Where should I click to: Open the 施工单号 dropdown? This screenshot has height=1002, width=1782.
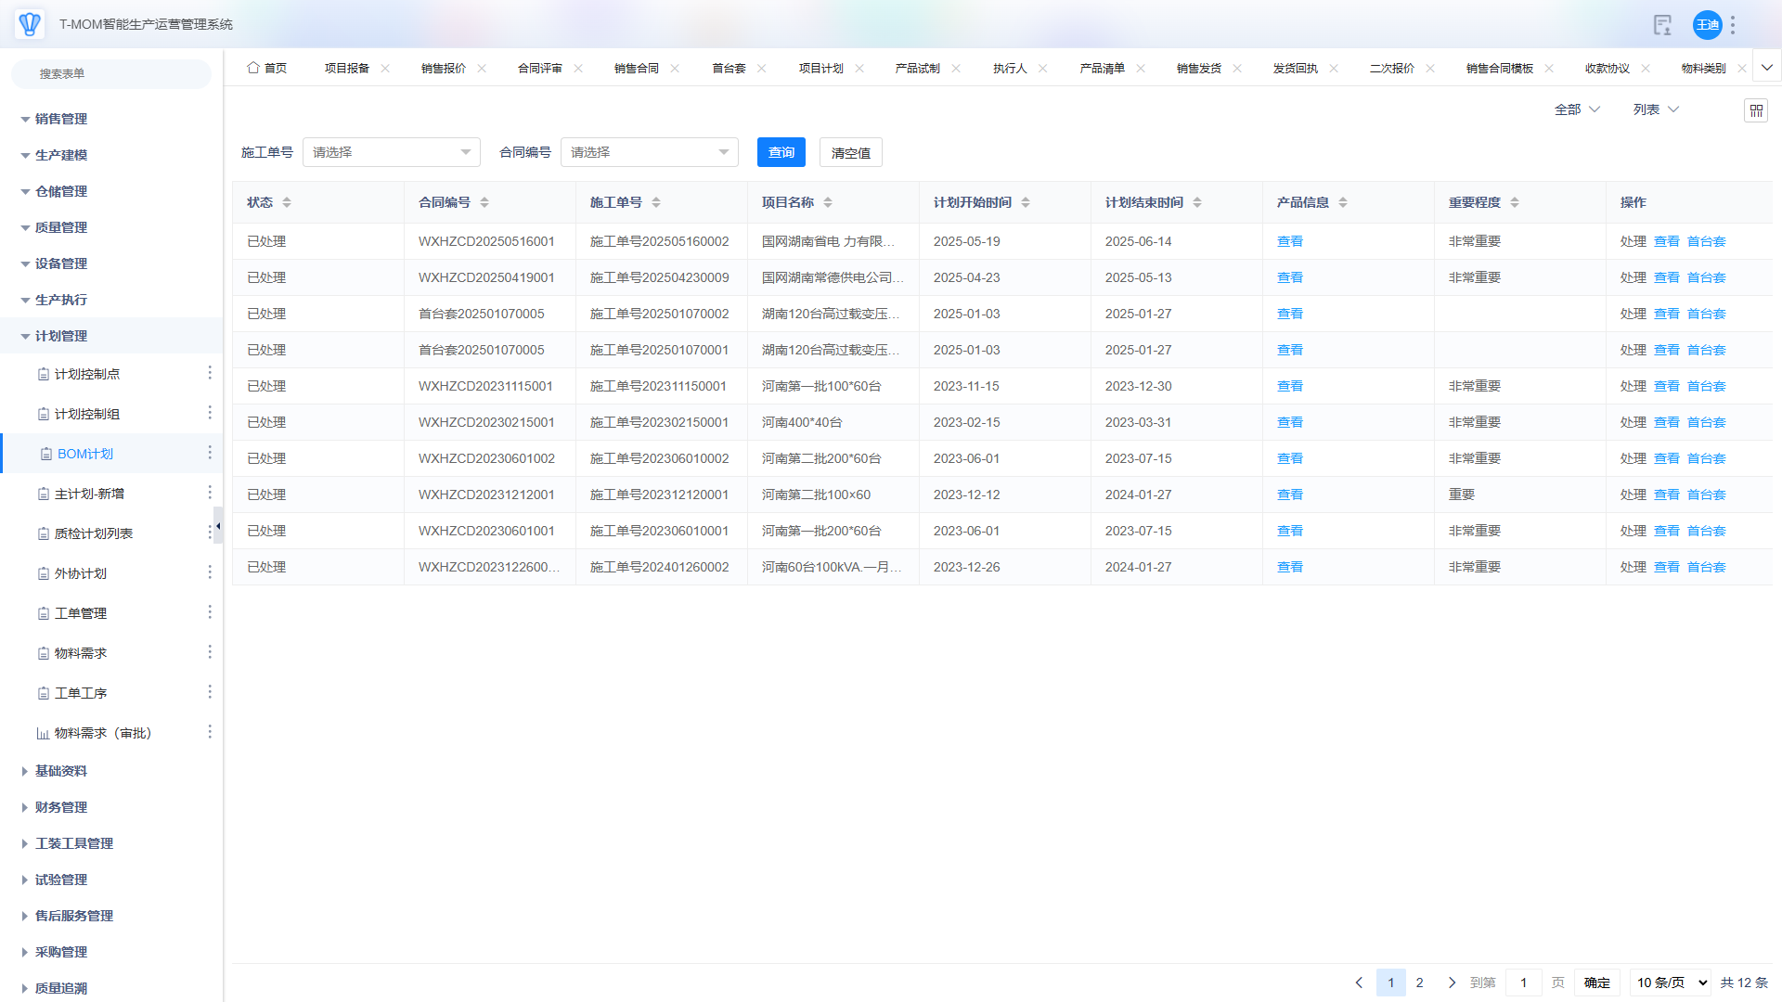coord(391,152)
